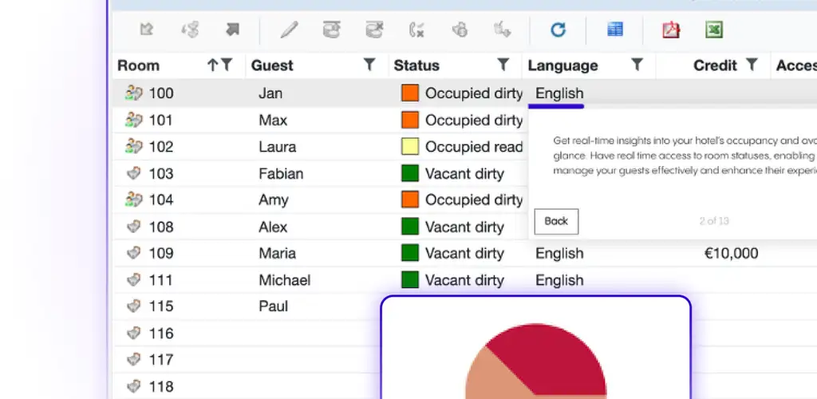Click the orange status swatch for room 101

pyautogui.click(x=410, y=120)
